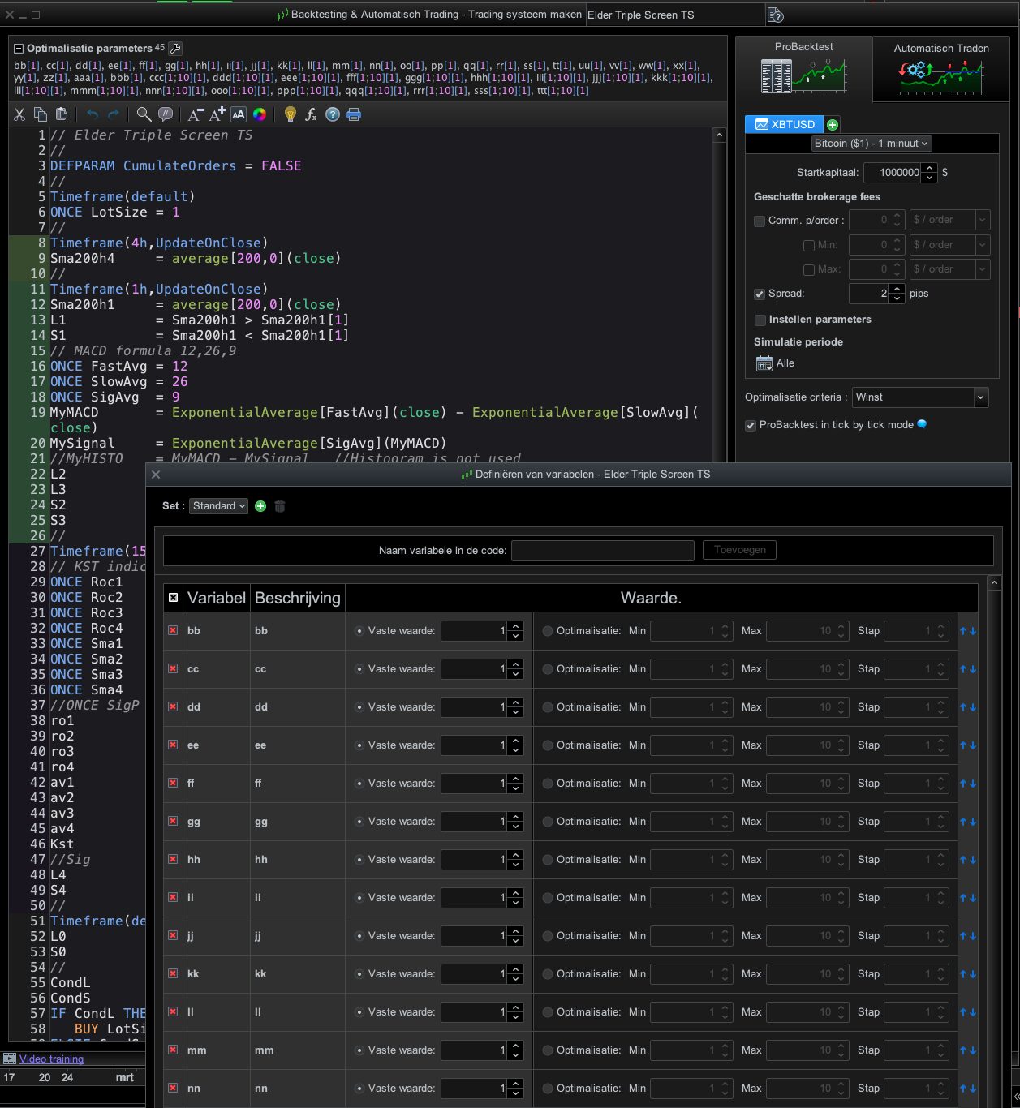Delete variable bb with its red X
Screen dimensions: 1020x1108
point(173,630)
